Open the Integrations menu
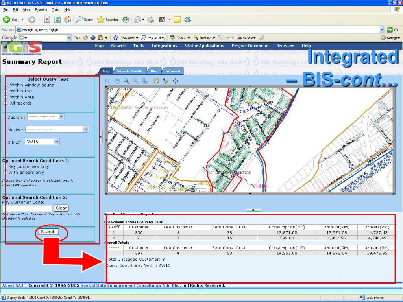Viewport: 403px width, 302px height. [165, 46]
